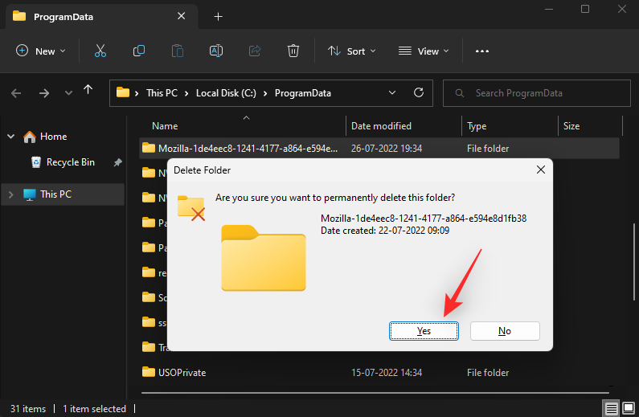Refresh the ProgramData folder view
639x417 pixels.
click(x=419, y=93)
